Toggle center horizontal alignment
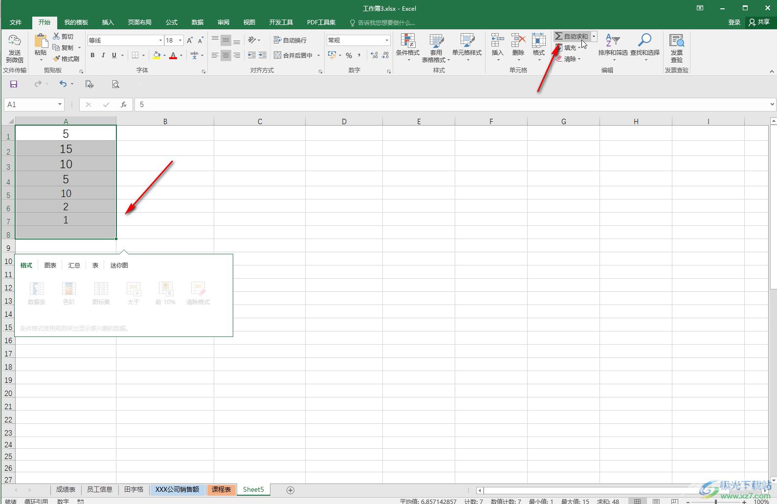The height and width of the screenshot is (504, 777). click(225, 55)
